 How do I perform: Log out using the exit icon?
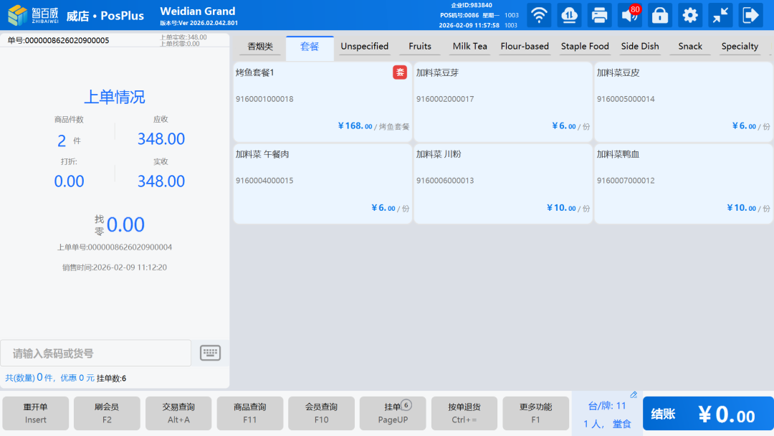point(750,15)
